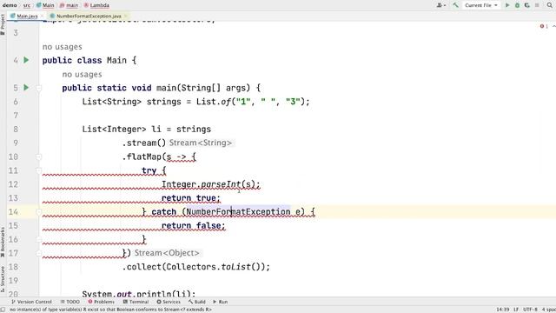Run the Current File configuration
Viewport: 556px width, 313px height.
(507, 5)
